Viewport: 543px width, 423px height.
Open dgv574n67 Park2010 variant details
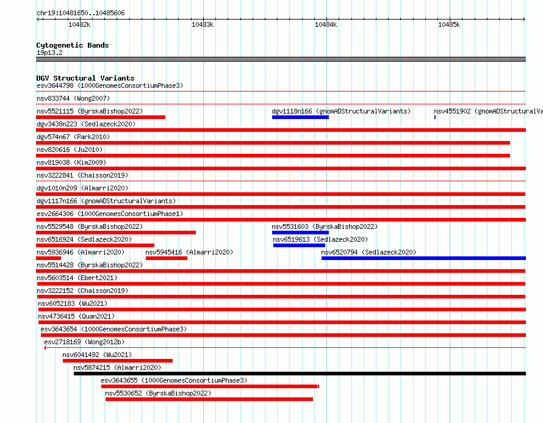coord(73,137)
